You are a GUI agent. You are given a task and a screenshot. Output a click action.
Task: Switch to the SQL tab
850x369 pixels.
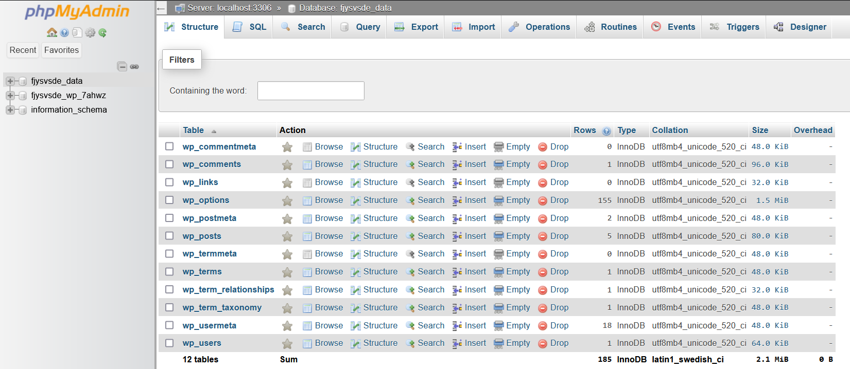tap(250, 27)
